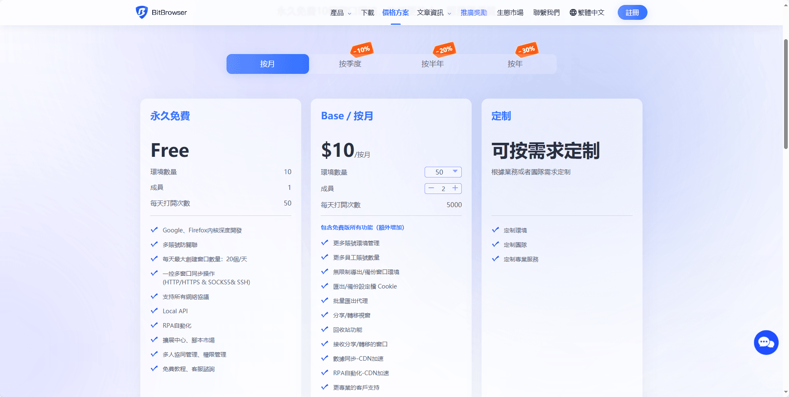Click the -30% discount badge
This screenshot has height=397, width=789.
(x=527, y=49)
